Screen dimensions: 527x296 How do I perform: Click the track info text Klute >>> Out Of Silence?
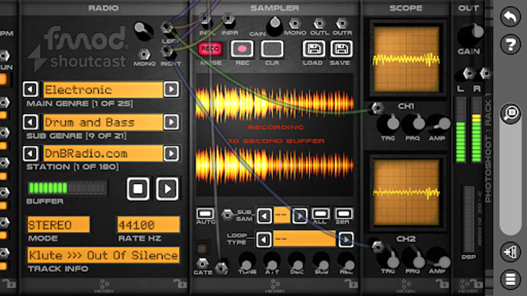pos(103,255)
